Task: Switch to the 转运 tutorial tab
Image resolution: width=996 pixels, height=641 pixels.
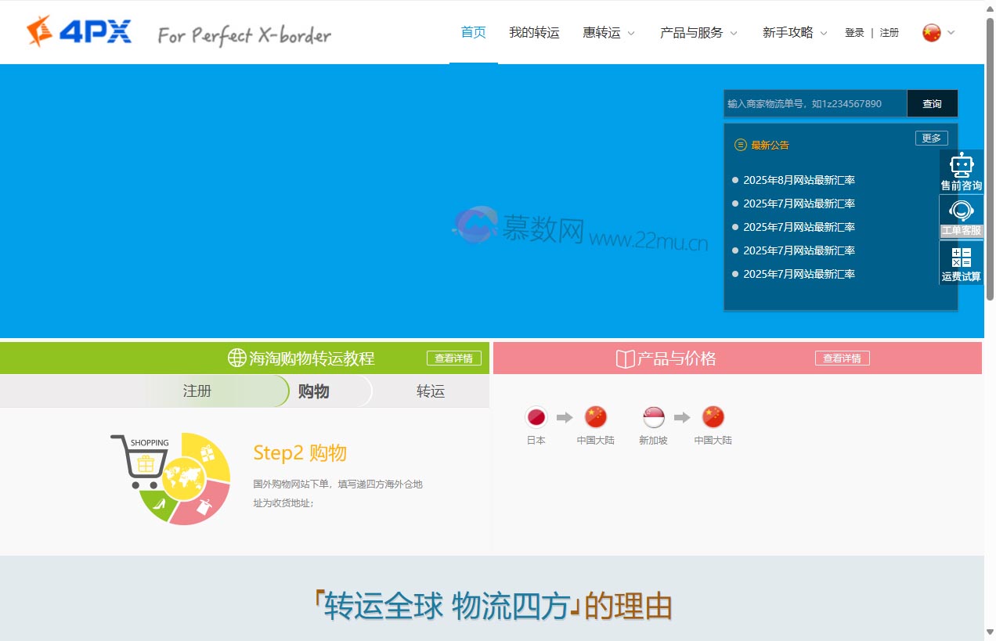Action: pyautogui.click(x=430, y=391)
